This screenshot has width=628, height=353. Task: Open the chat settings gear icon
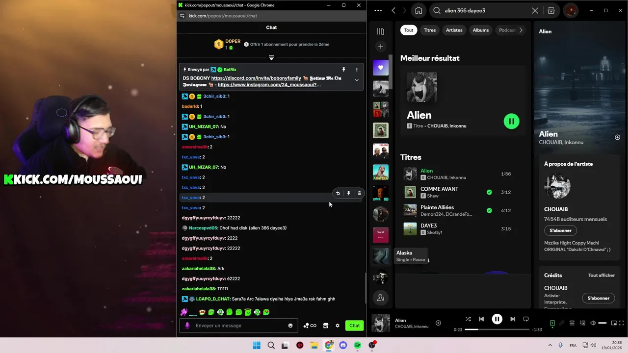[338, 326]
